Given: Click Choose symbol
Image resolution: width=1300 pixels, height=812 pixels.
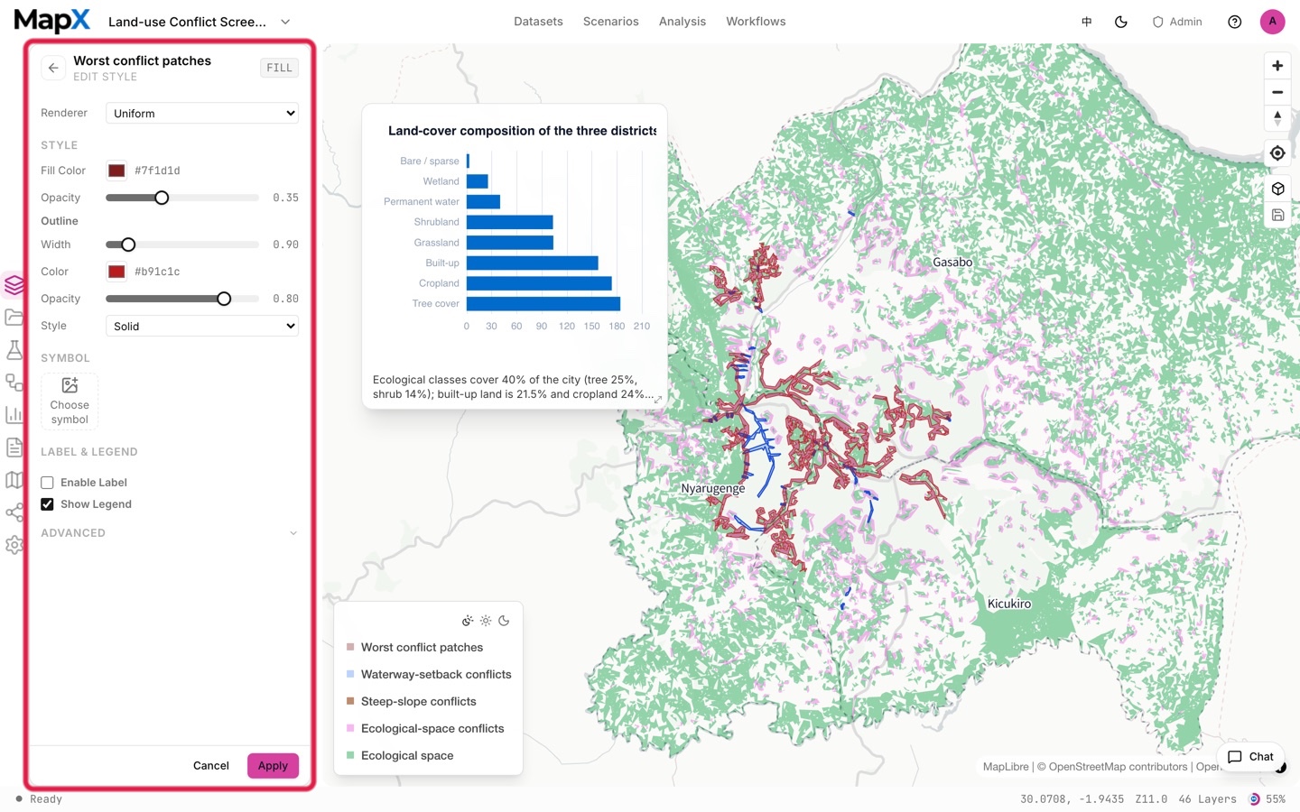Looking at the screenshot, I should [70, 401].
